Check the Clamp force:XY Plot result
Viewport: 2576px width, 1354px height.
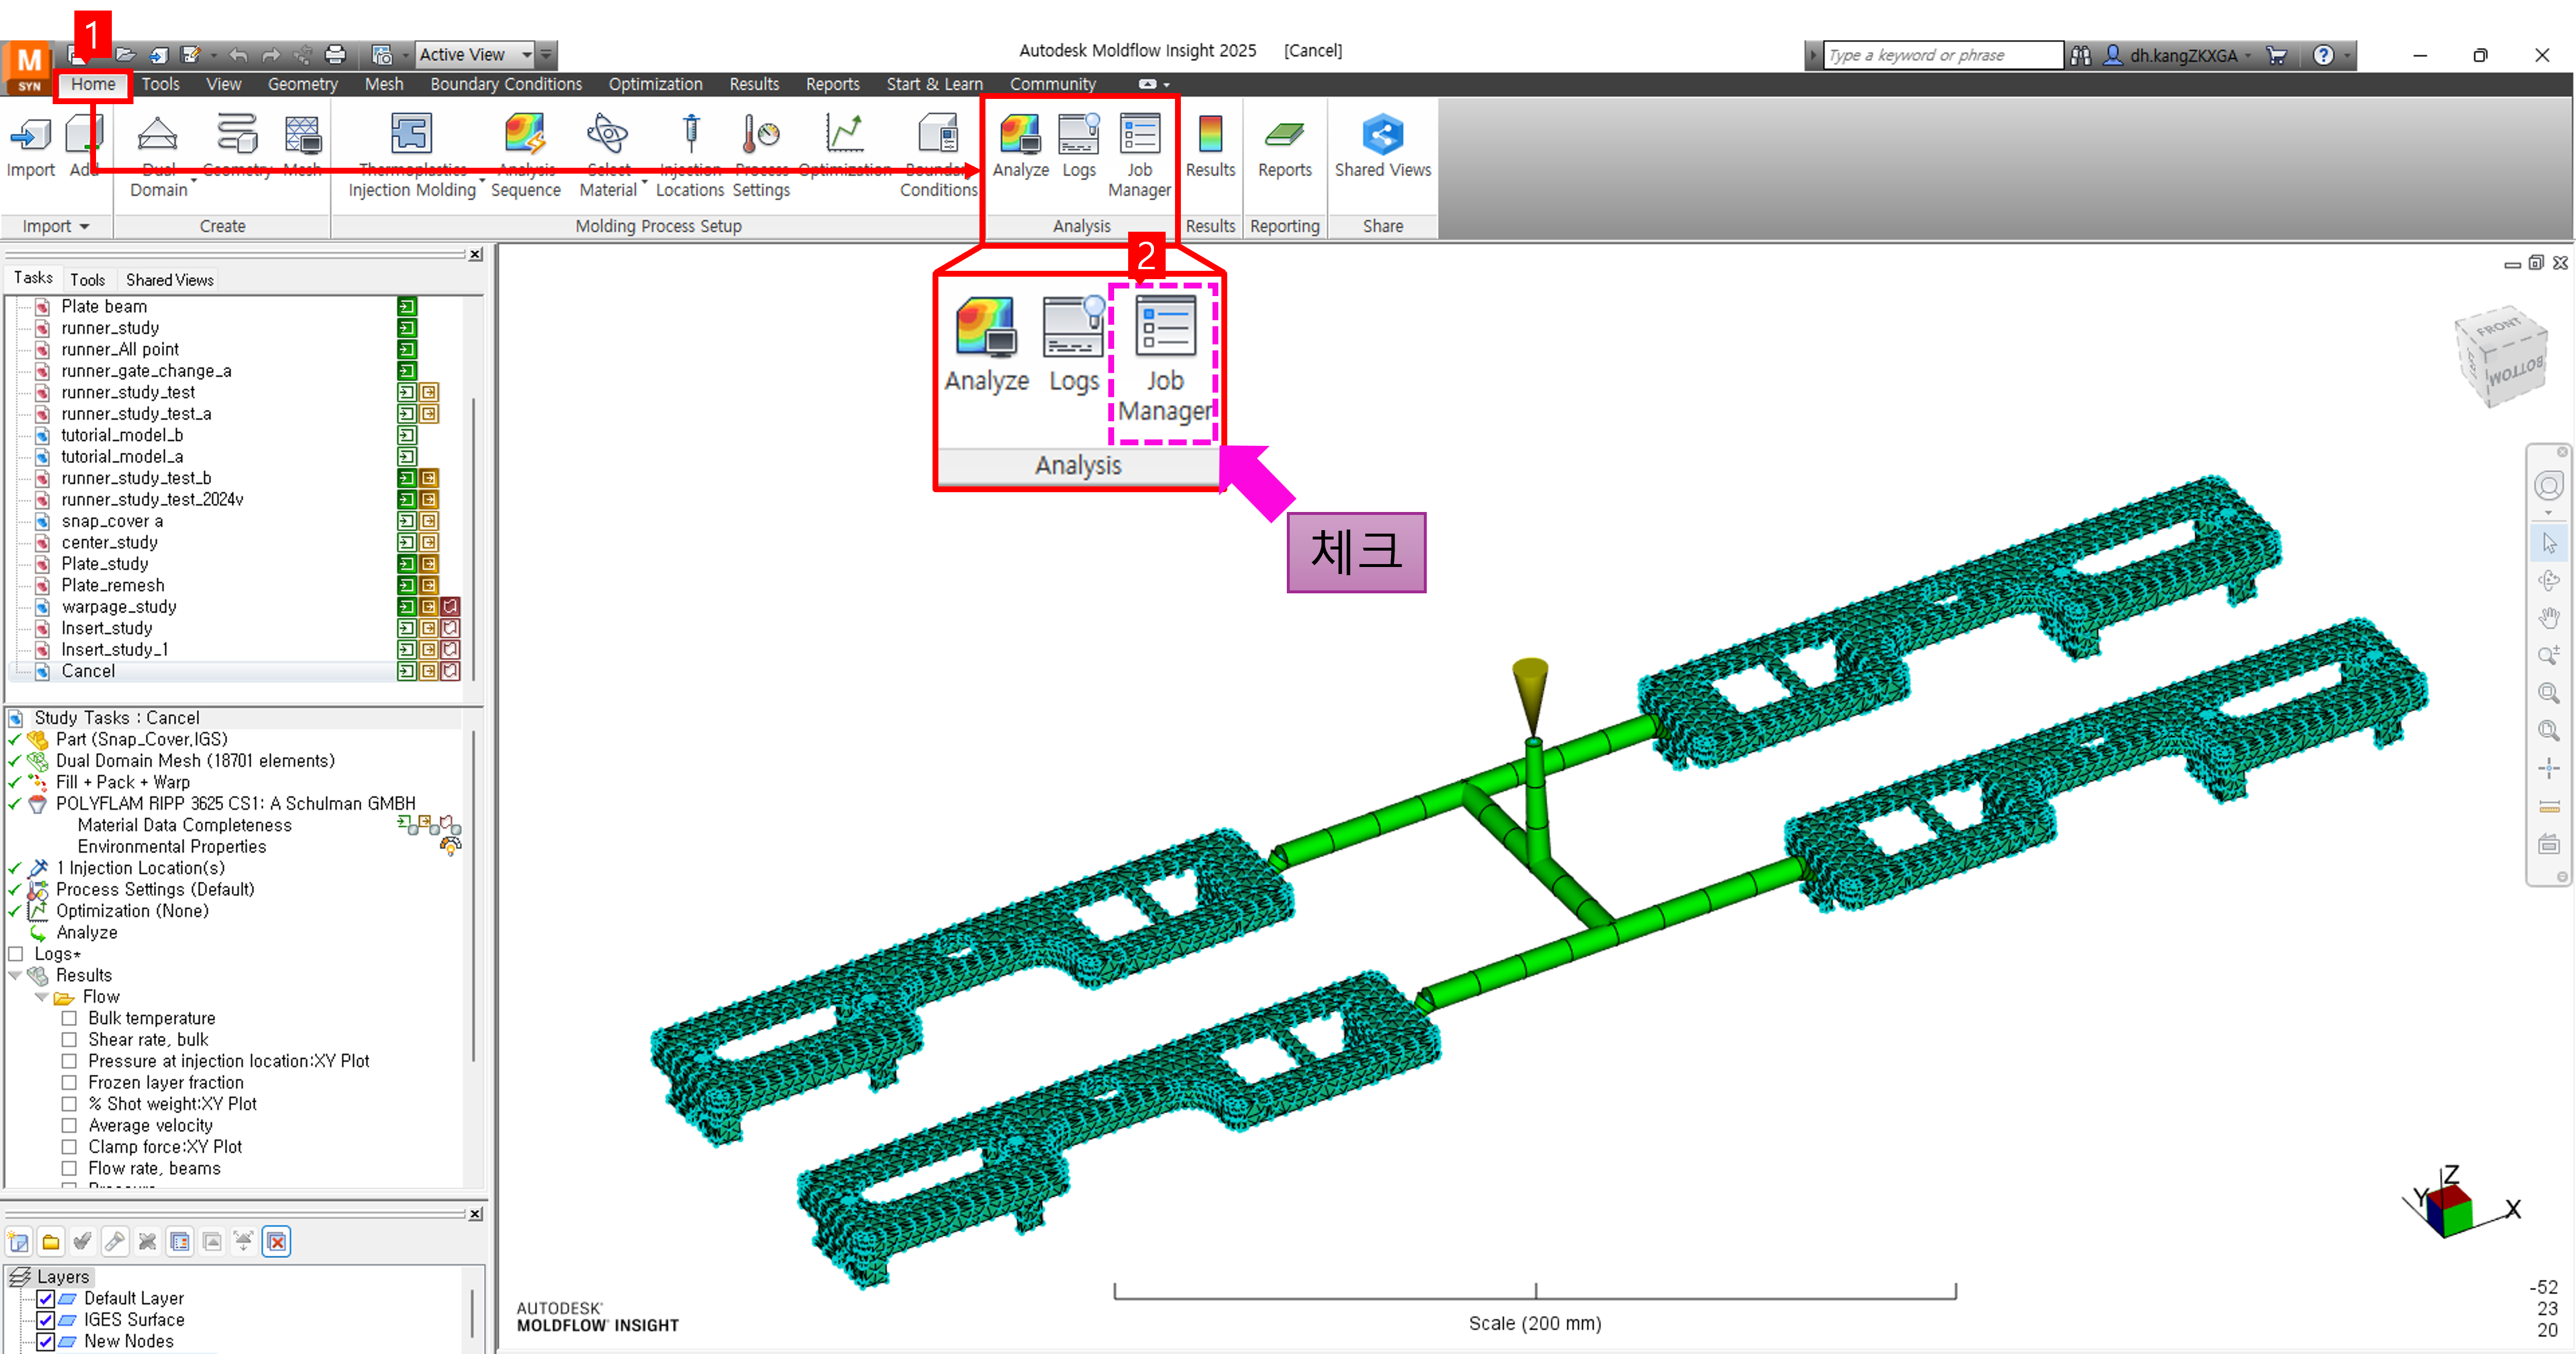[x=69, y=1147]
